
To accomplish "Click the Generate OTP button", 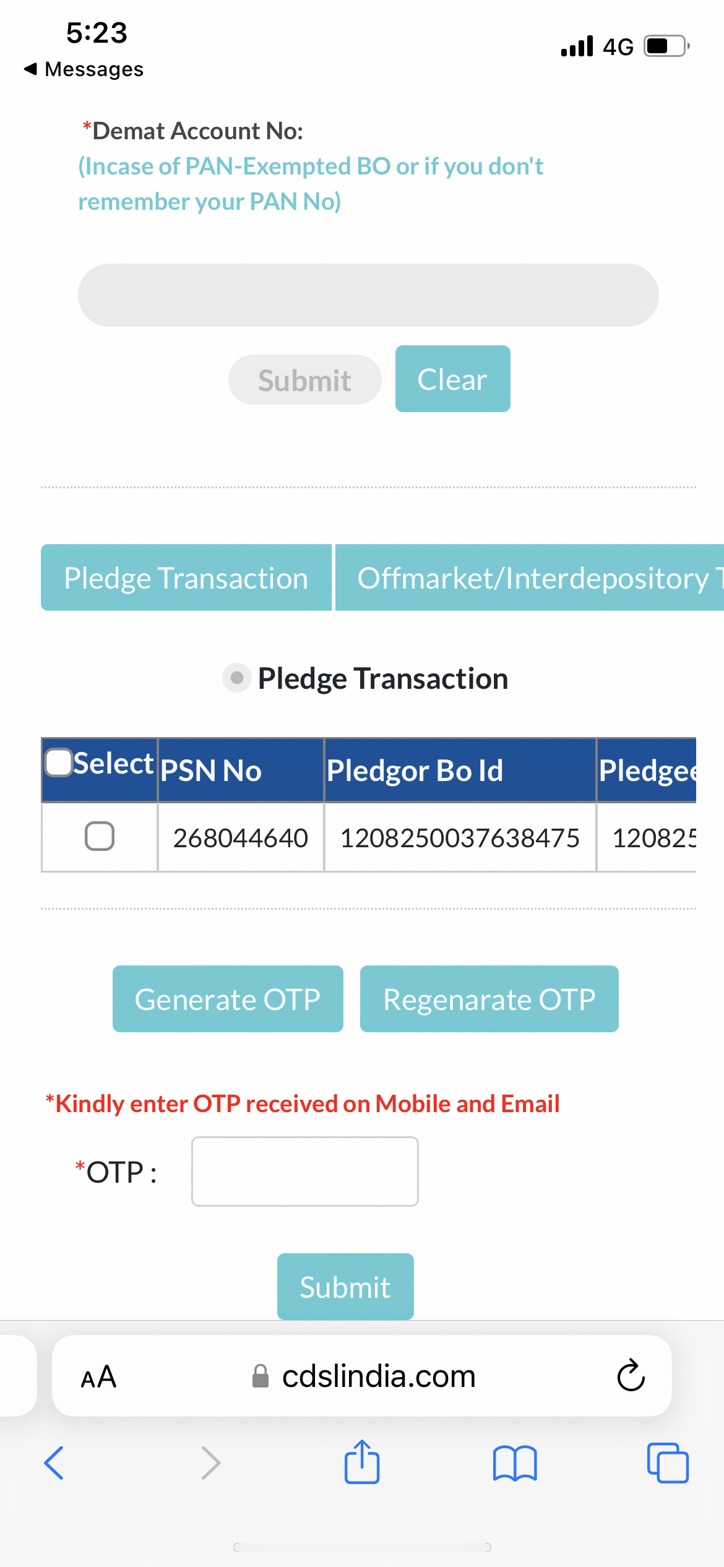I will pyautogui.click(x=228, y=999).
